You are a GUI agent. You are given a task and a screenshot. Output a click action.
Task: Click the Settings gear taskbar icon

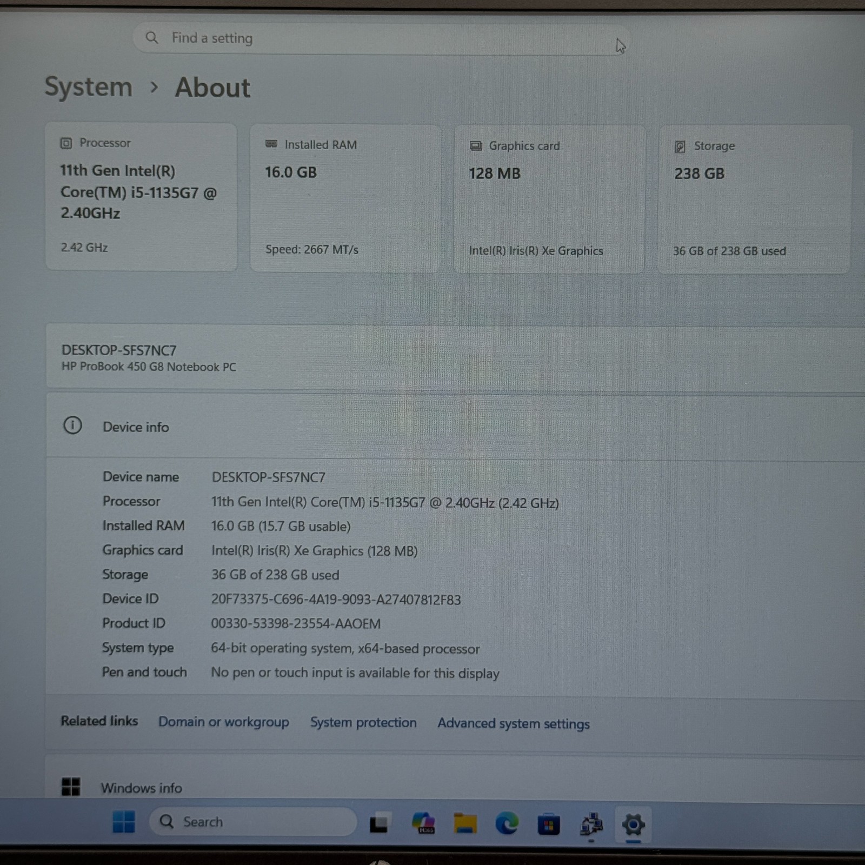point(633,825)
